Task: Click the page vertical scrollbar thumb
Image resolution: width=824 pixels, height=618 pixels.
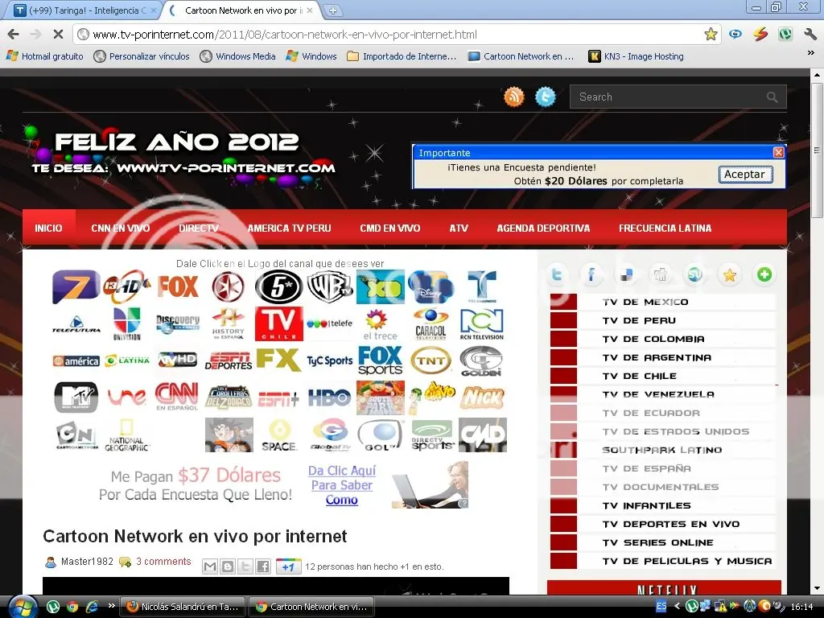Action: point(818,150)
